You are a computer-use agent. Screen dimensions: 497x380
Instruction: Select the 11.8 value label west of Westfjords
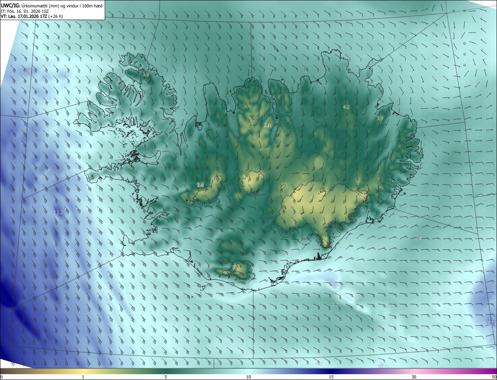[26, 72]
